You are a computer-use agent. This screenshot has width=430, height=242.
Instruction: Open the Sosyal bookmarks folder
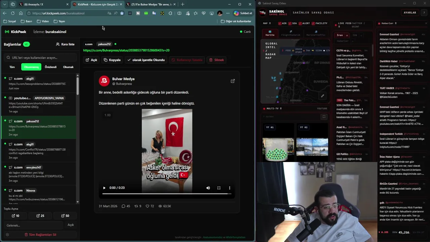[9, 21]
